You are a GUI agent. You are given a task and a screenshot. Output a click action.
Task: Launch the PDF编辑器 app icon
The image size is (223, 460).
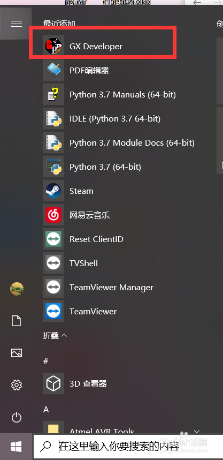pos(53,70)
